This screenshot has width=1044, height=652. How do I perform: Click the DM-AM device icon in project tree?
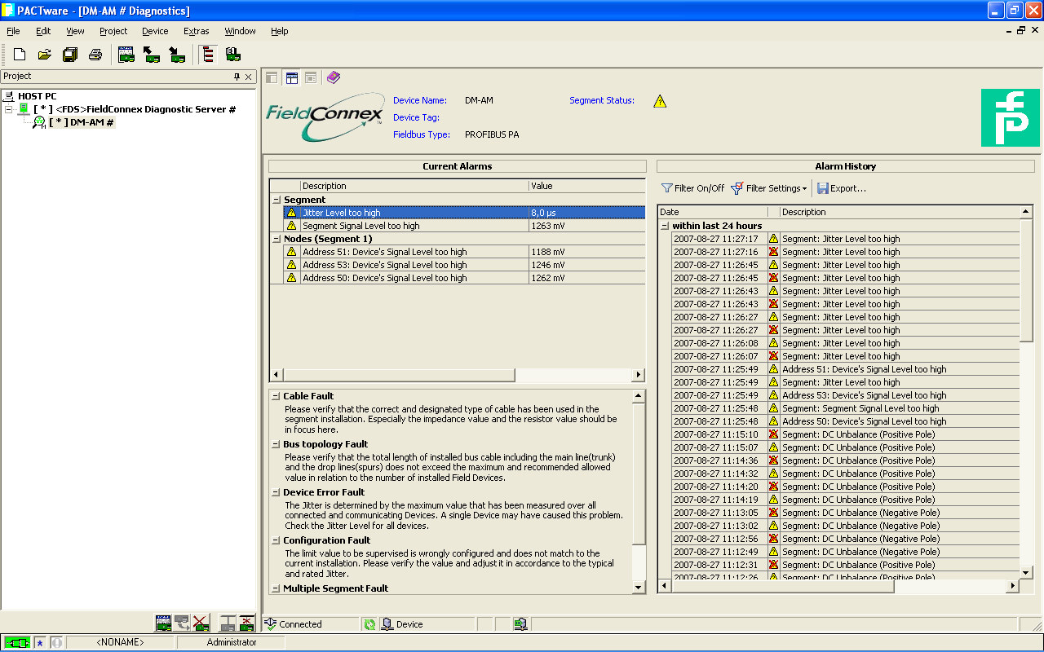[x=38, y=122]
